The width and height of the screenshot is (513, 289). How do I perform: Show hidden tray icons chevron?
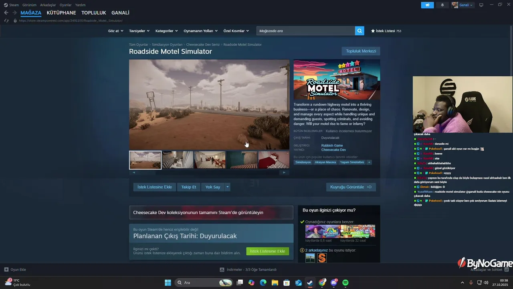[462, 283]
